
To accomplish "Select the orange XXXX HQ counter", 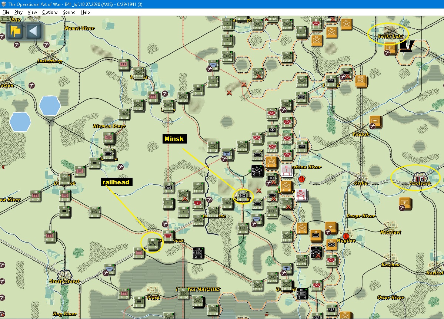I will (x=360, y=80).
